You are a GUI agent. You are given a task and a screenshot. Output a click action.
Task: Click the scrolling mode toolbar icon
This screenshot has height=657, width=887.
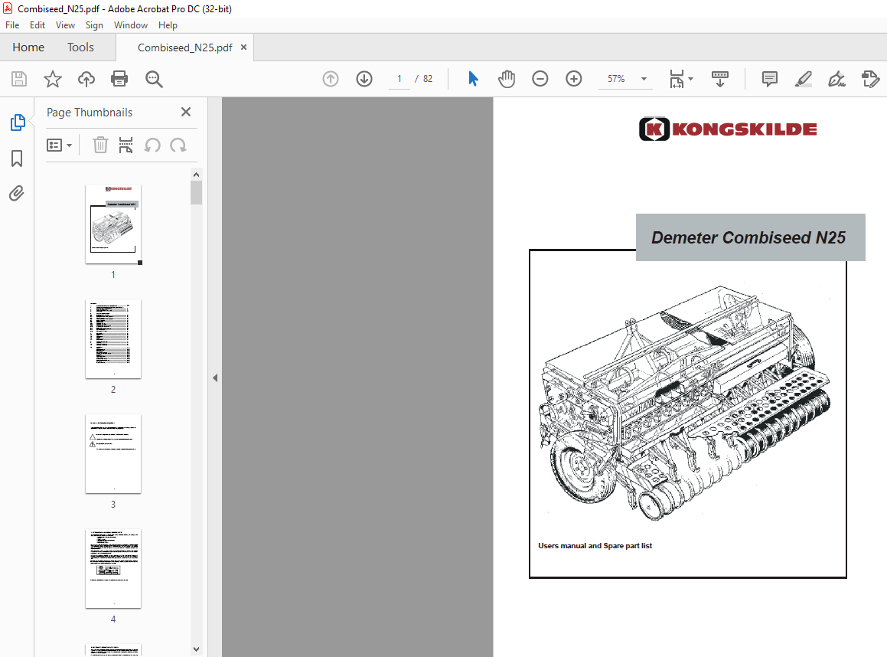tap(719, 79)
